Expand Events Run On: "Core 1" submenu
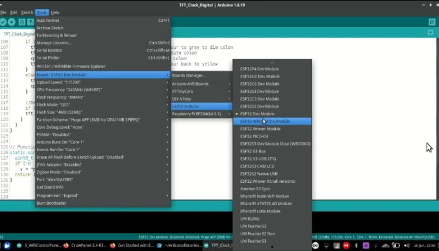Screen dimensions: 439x251 (103, 150)
